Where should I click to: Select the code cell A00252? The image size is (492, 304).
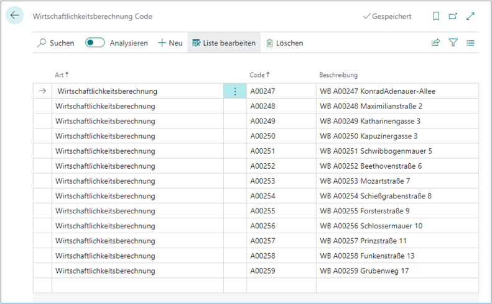pos(262,166)
